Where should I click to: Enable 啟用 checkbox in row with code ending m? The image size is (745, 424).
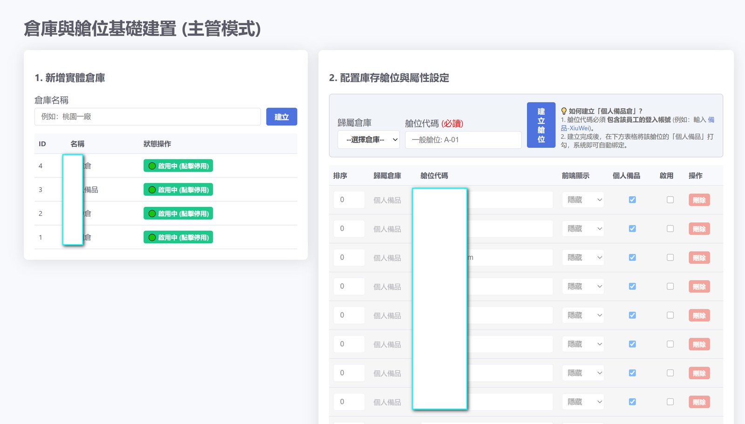tap(670, 258)
